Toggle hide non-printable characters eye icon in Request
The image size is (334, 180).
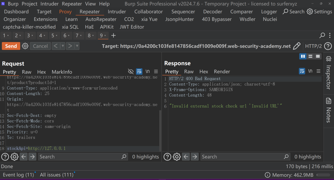(x=131, y=71)
